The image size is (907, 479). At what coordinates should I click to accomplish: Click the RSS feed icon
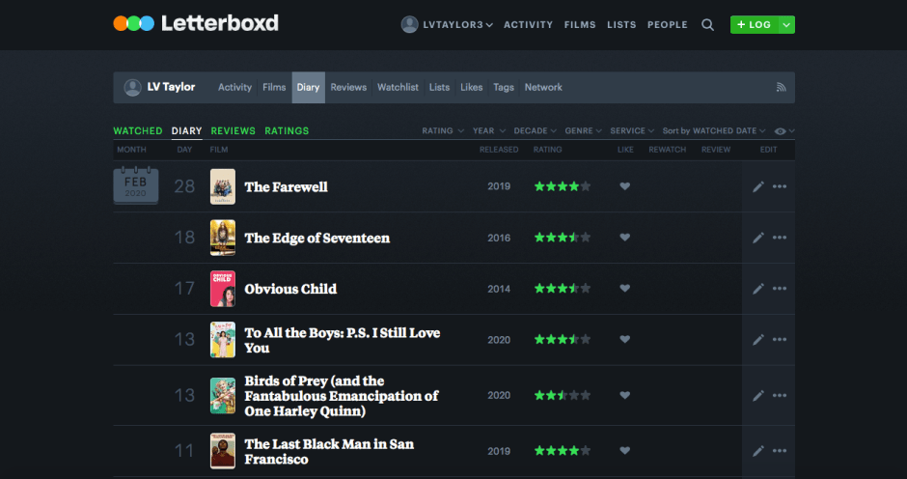click(781, 87)
